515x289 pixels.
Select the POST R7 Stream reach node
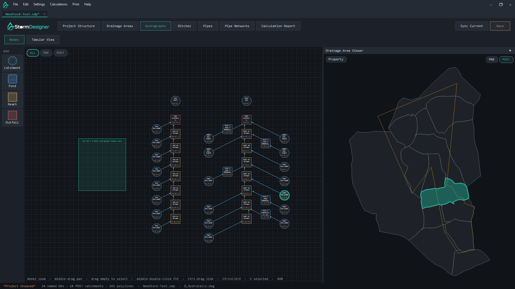point(247,134)
